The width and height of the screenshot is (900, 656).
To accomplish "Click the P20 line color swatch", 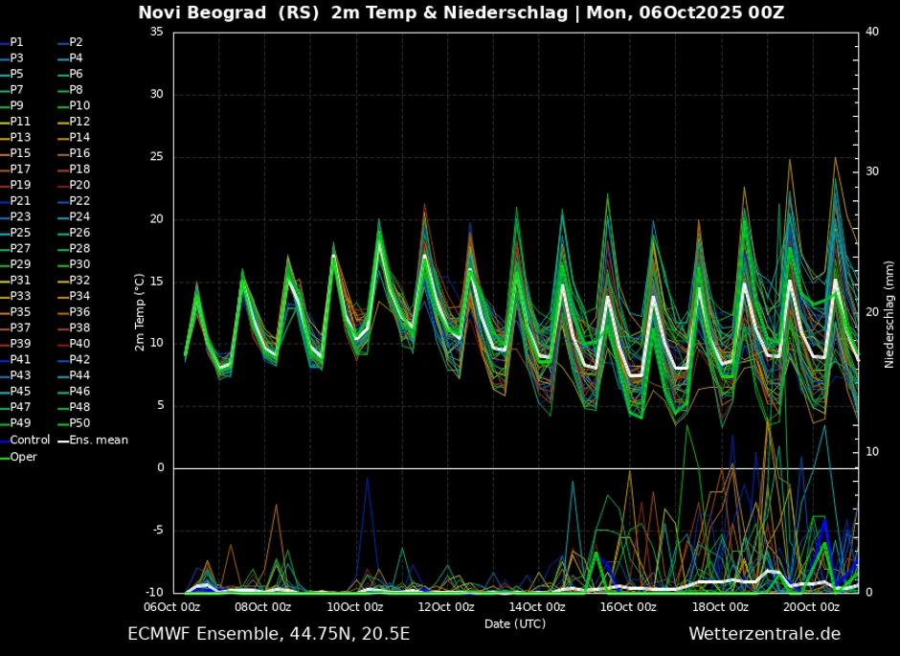I will pyautogui.click(x=62, y=186).
